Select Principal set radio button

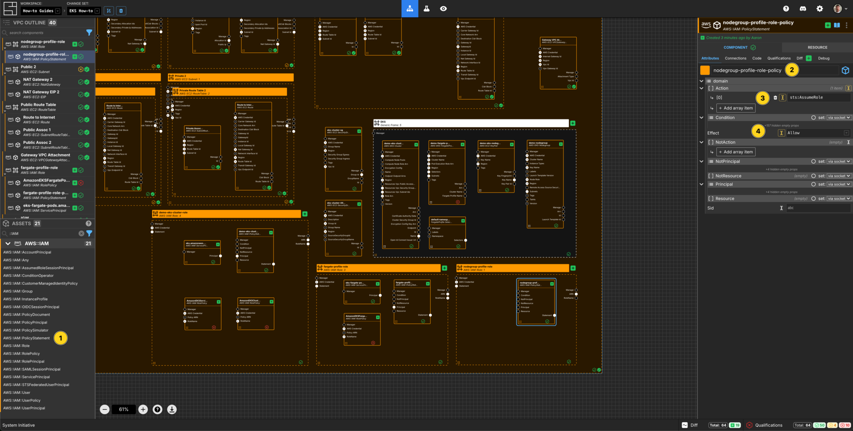[x=813, y=184]
